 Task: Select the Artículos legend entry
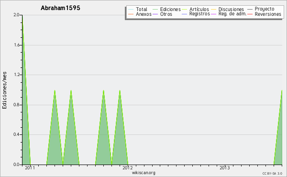click(x=199, y=9)
